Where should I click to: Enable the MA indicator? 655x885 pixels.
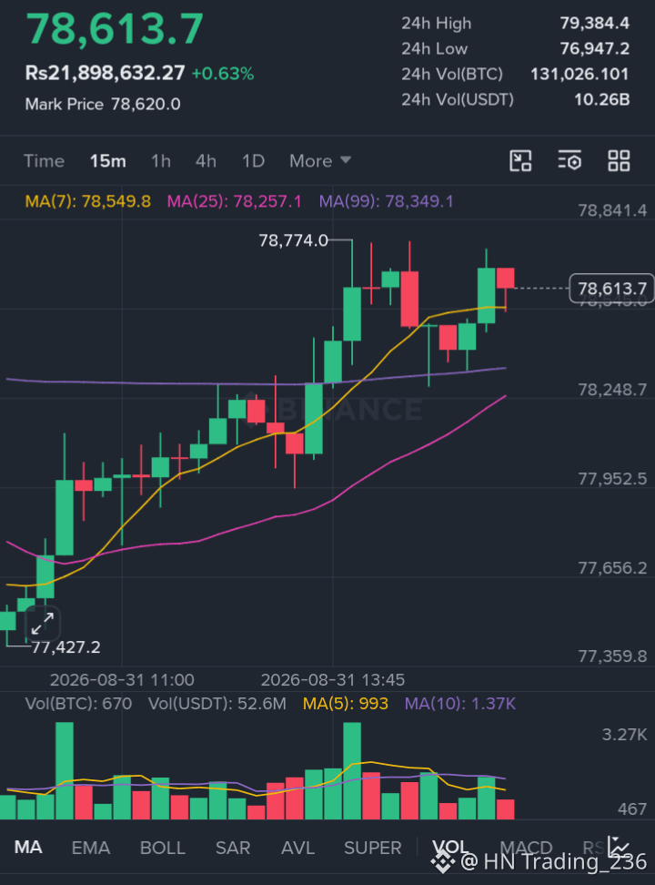(x=28, y=847)
